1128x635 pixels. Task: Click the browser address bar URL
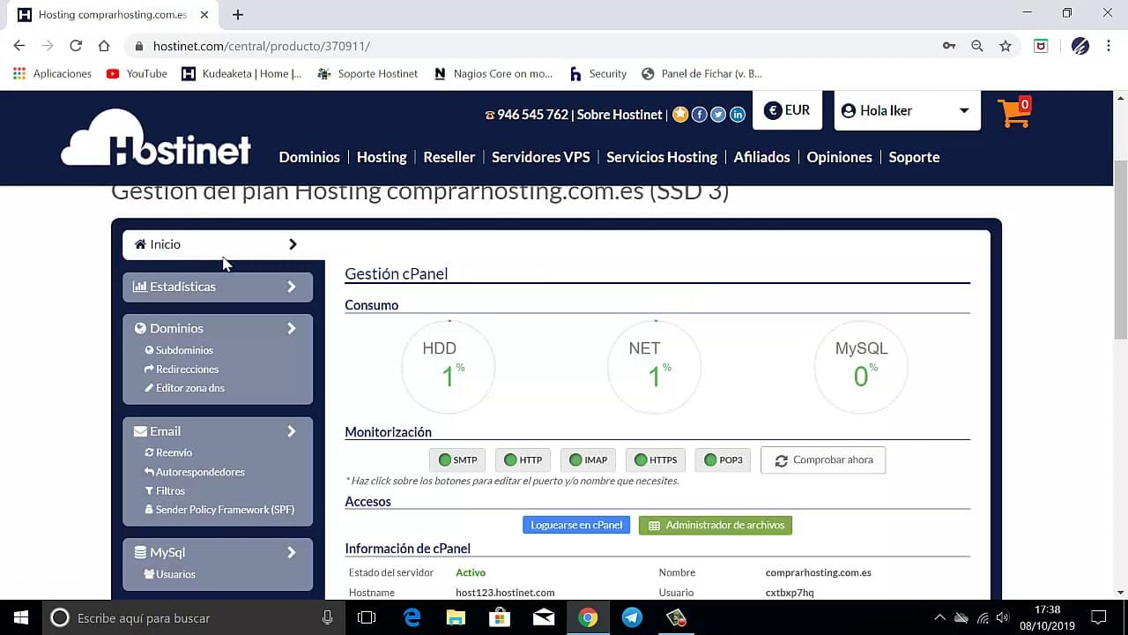point(261,46)
